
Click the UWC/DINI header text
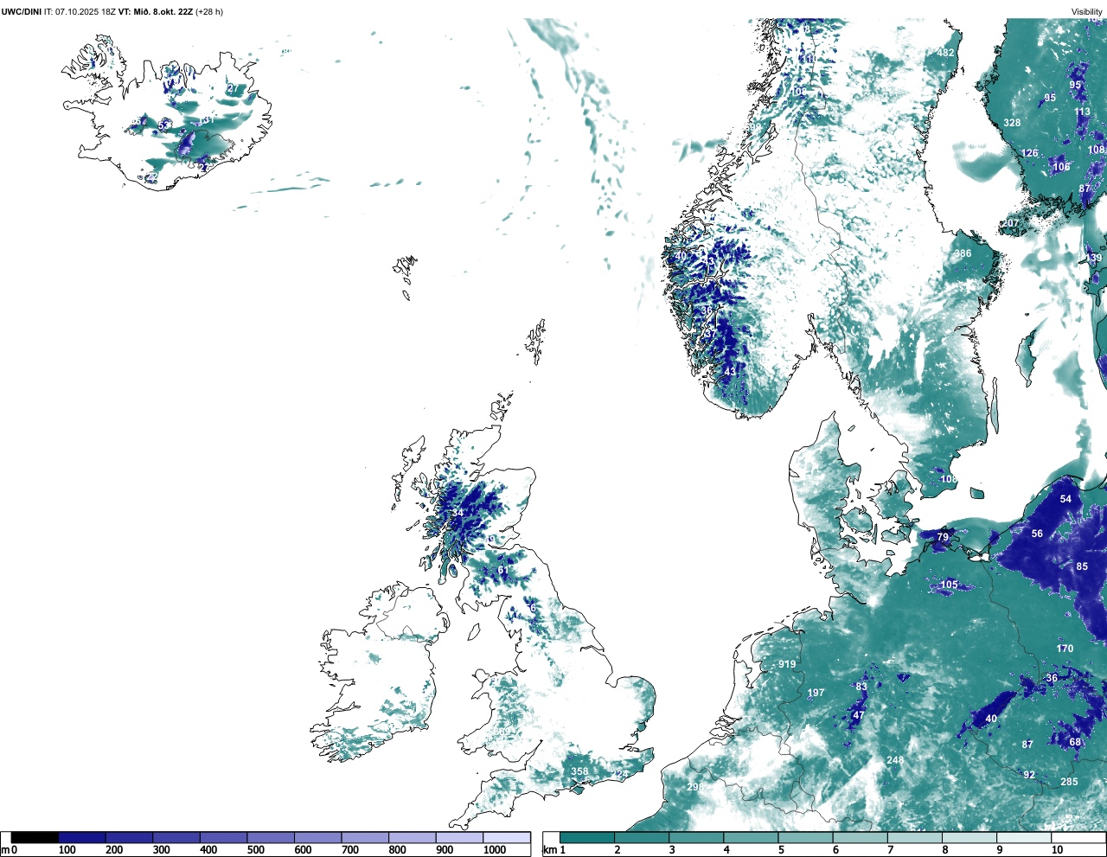(22, 11)
